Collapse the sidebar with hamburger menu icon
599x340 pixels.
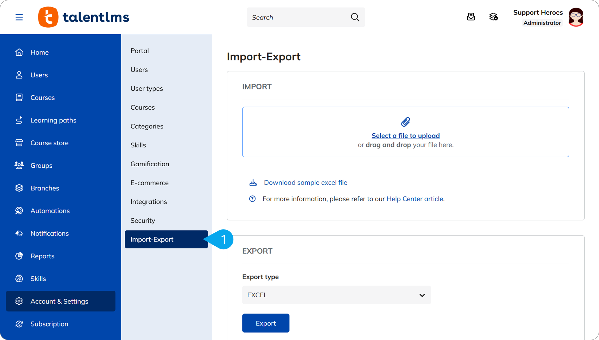pos(19,17)
